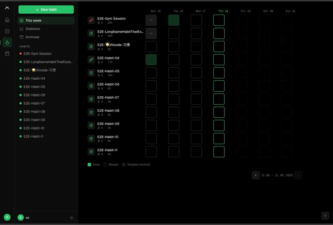333x225 pixels.
Task: Uncheck Gym Session done Tuesday 16 box
Action: pos(174,20)
